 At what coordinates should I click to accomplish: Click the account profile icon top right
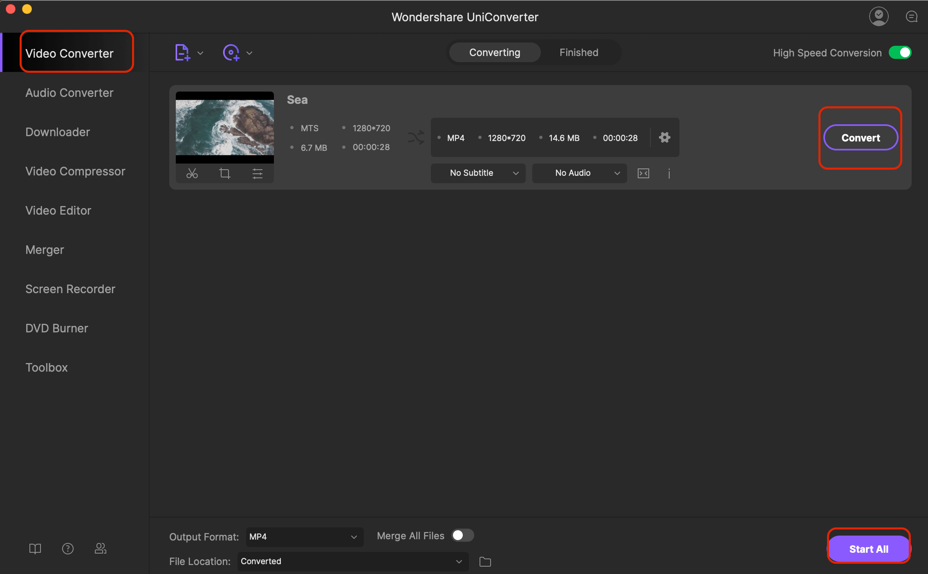pyautogui.click(x=879, y=16)
